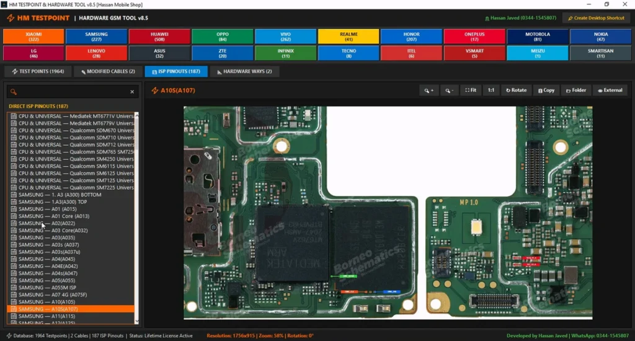The height and width of the screenshot is (341, 635).
Task: Open the LG (46) brand
Action: [x=33, y=53]
